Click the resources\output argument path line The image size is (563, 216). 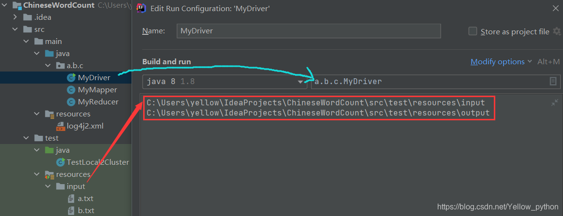pyautogui.click(x=318, y=113)
